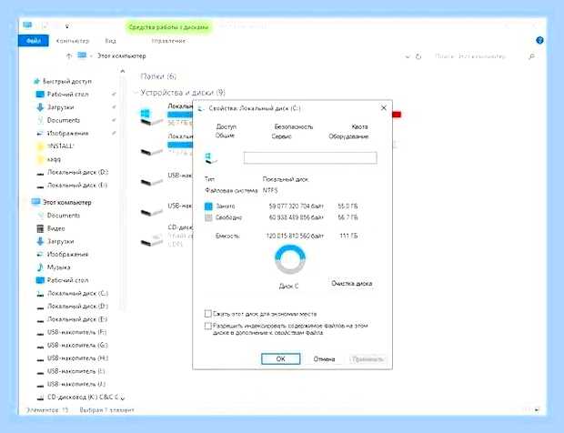Screen dimensions: 564x433
Task: Open the quick access toolbar dropdown arrow
Action: 67,25
